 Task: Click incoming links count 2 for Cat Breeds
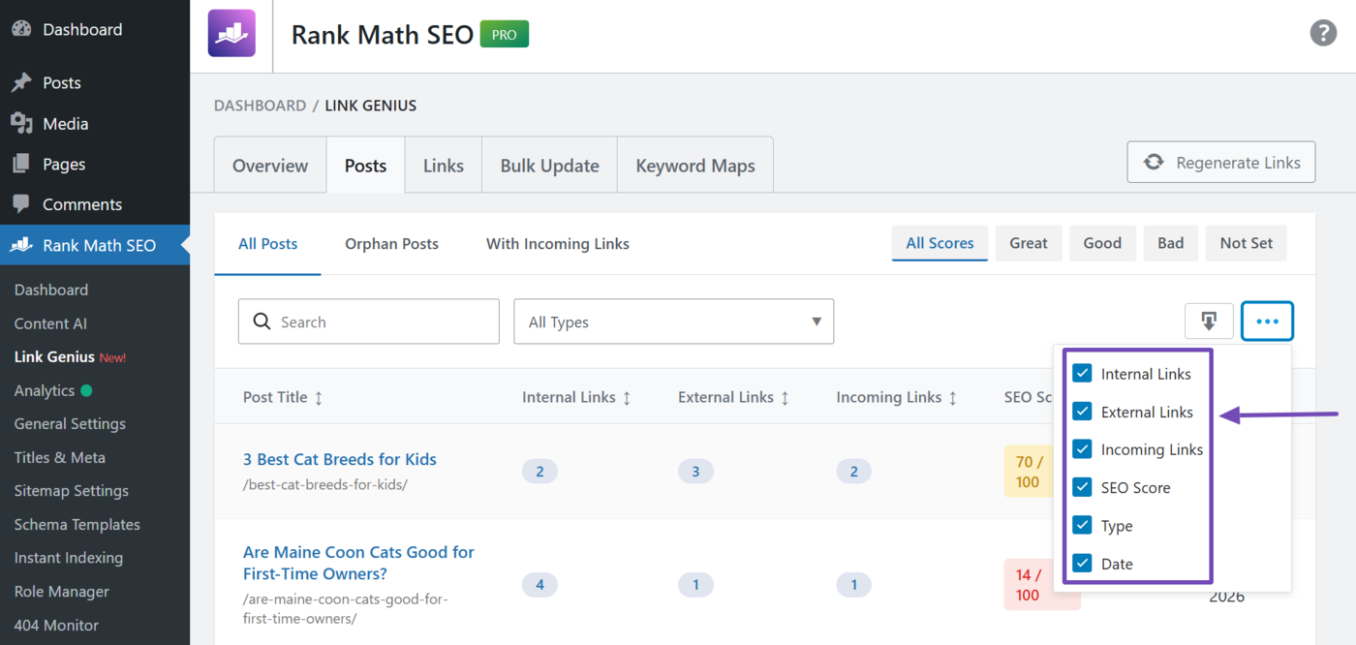pos(853,472)
